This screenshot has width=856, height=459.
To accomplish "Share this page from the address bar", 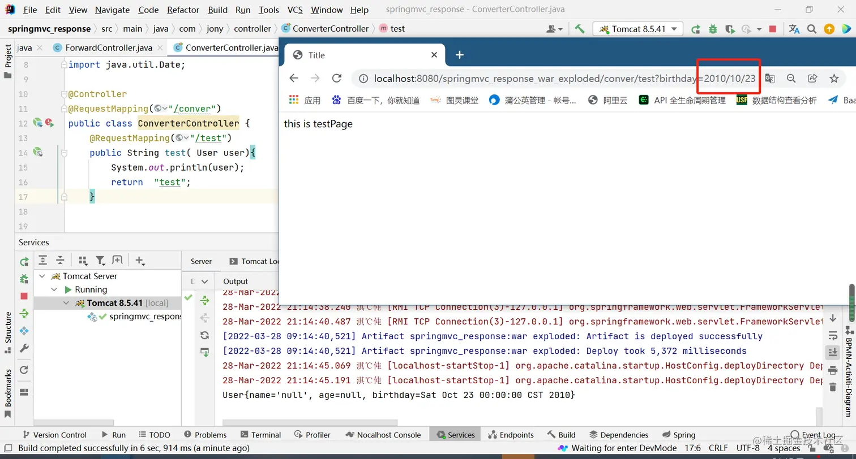I will (812, 79).
